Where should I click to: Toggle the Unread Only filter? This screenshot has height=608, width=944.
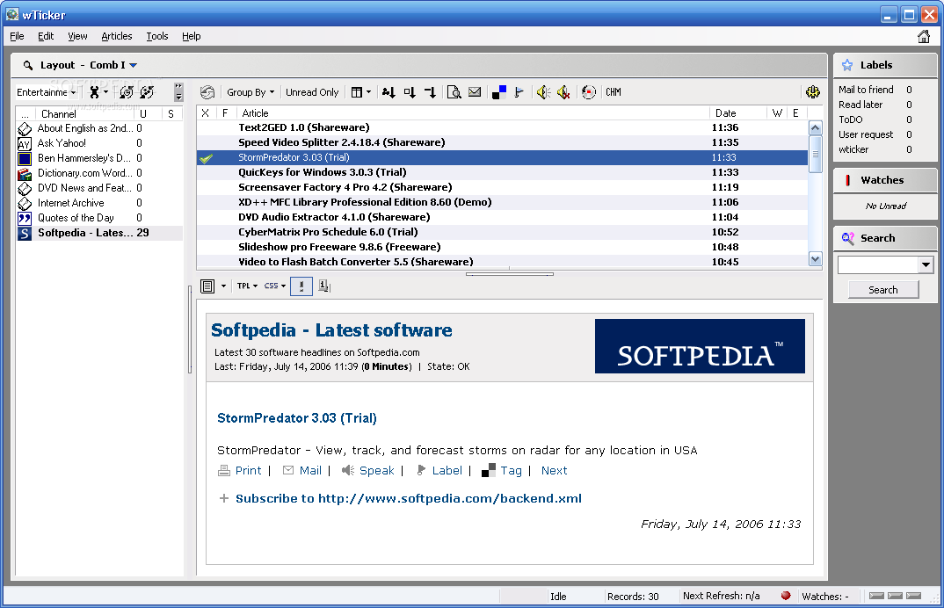click(x=312, y=92)
